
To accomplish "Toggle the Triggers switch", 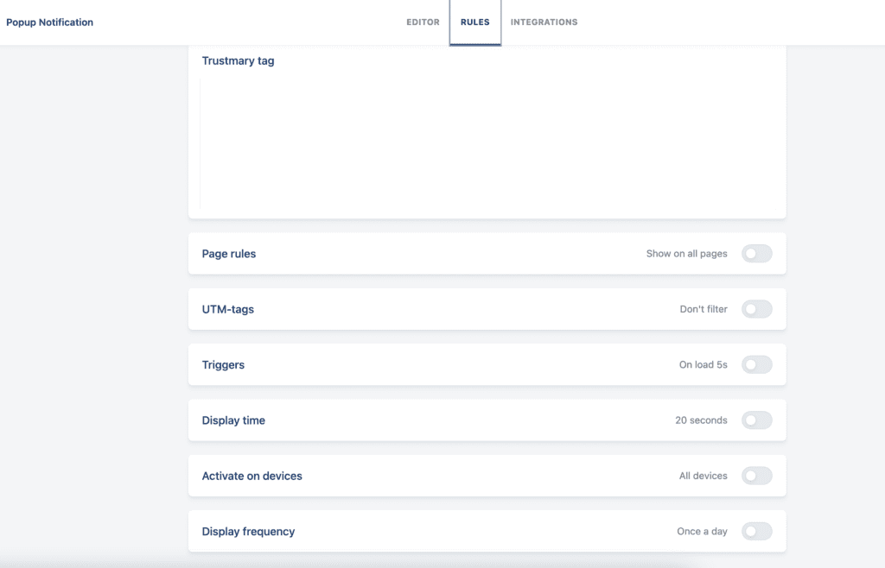I will 757,364.
